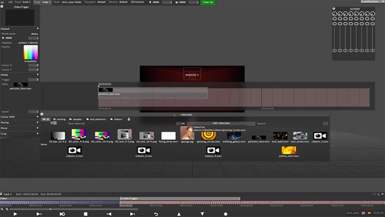Select the videoin_1.mov camera clip
Viewport: 385px width, 217px height.
(320, 137)
